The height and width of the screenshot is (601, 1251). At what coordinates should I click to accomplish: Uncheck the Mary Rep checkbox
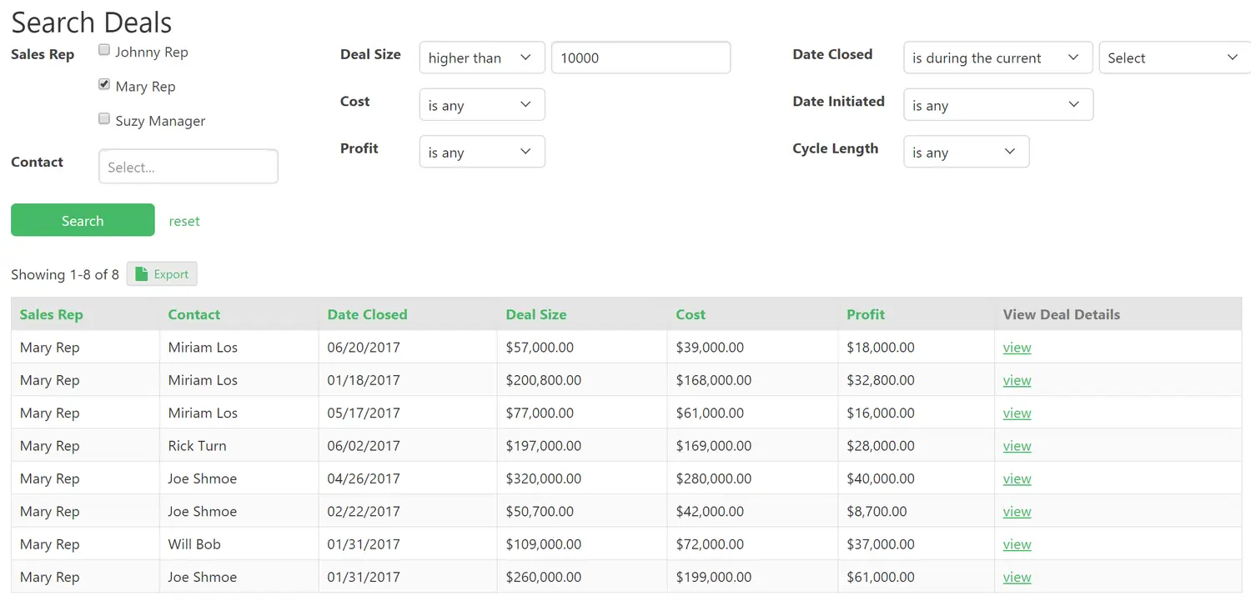click(x=103, y=83)
